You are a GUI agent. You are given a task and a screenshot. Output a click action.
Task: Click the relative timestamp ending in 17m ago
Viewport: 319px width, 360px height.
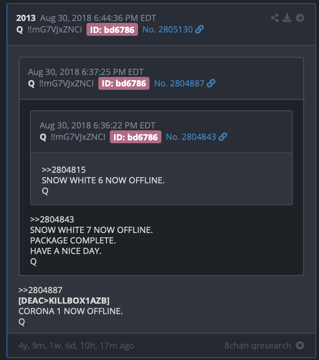[x=76, y=346]
